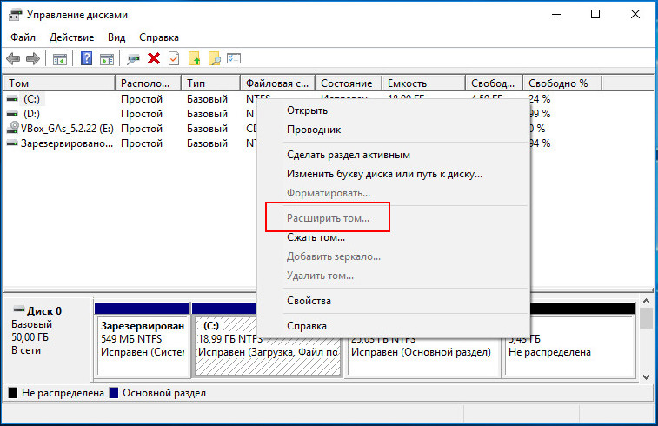Click the checklist settings toolbar icon
The image size is (658, 426).
pyautogui.click(x=234, y=58)
